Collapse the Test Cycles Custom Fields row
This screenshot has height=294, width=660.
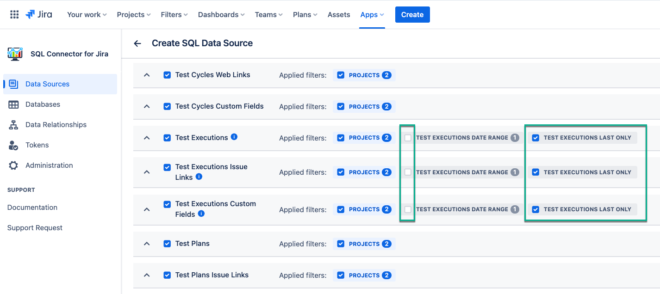point(147,106)
